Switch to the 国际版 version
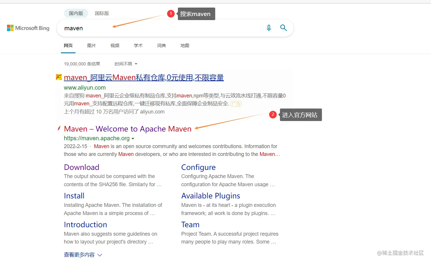This screenshot has height=263, width=431. 102,13
